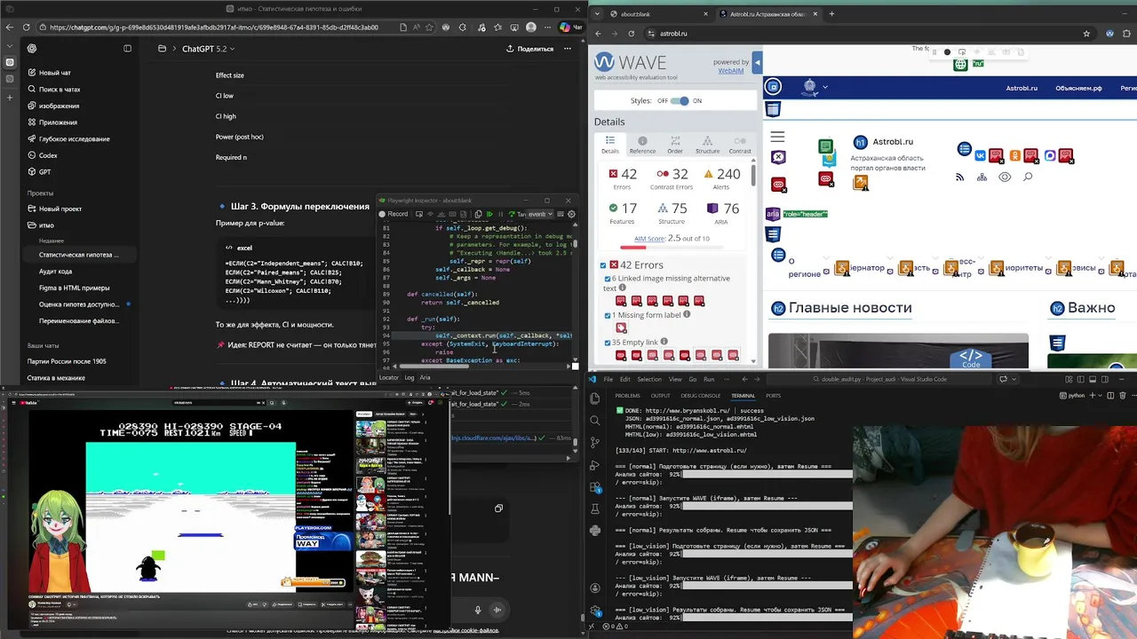
Task: Open the VS Code Terminal panel tab
Action: point(743,396)
